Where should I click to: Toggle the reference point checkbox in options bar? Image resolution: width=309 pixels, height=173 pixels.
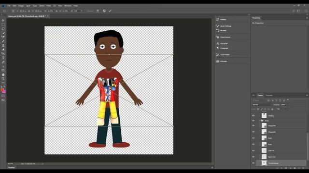point(13,11)
